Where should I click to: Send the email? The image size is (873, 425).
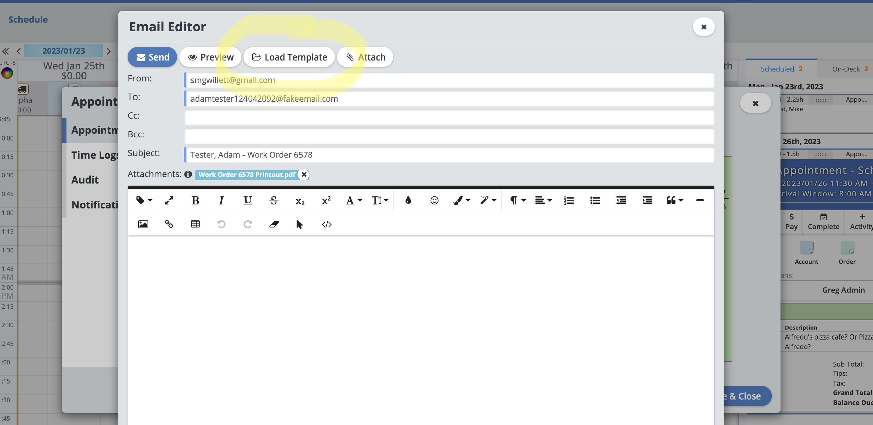pos(153,57)
